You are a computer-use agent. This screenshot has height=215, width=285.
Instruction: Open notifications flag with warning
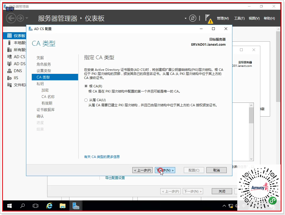point(209,19)
